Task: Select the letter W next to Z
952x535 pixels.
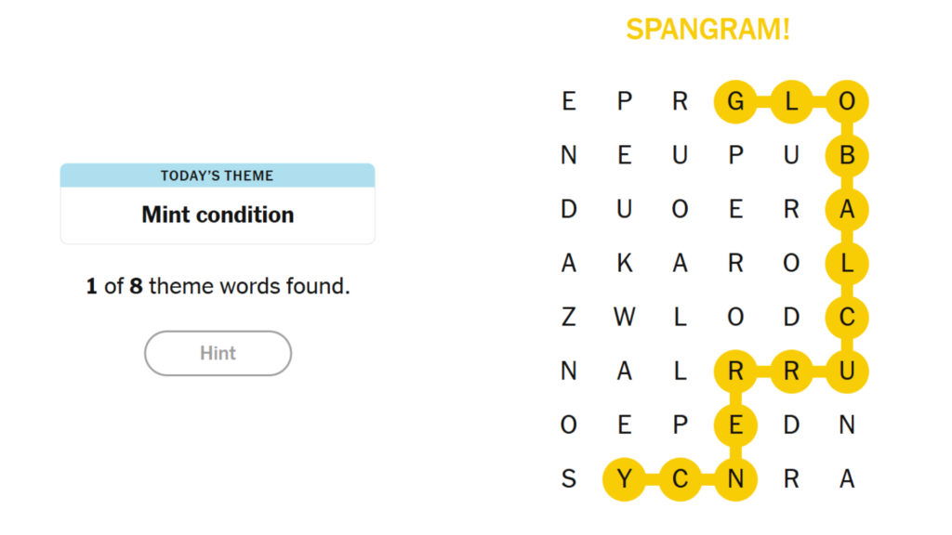Action: (625, 317)
